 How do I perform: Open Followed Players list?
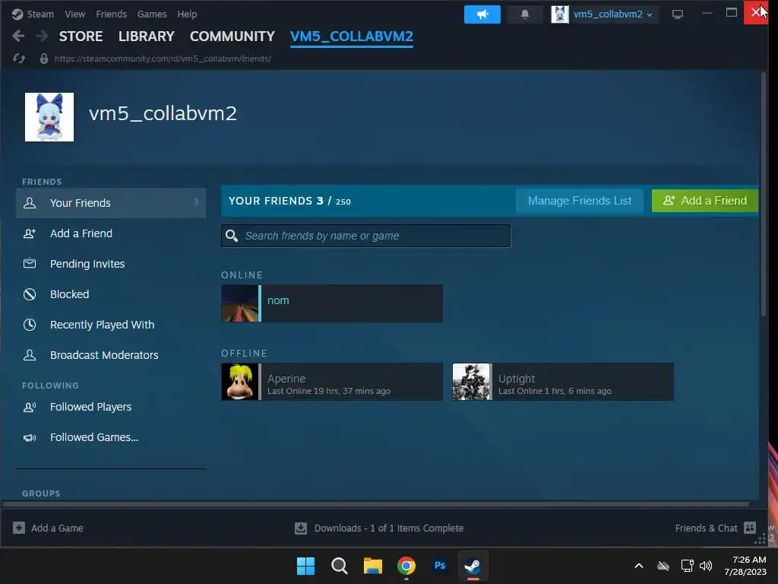coord(91,407)
